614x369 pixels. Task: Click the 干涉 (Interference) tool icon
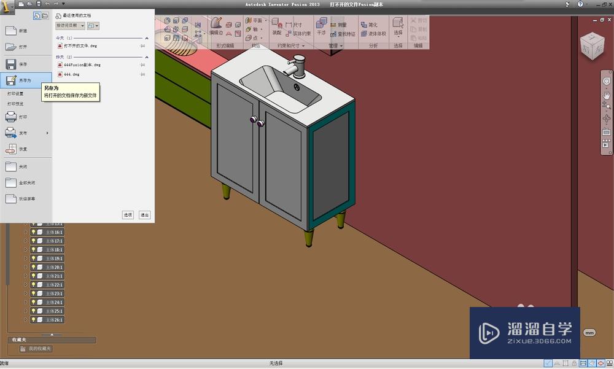(x=321, y=25)
